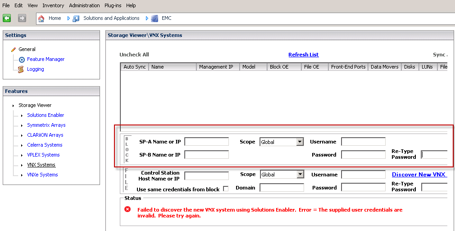Click the SP-A Name or IP field
Image resolution: width=455 pixels, height=231 pixels.
click(207, 142)
